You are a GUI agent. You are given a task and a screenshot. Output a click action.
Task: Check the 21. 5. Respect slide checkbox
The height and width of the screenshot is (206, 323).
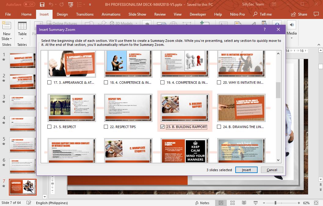50,127
